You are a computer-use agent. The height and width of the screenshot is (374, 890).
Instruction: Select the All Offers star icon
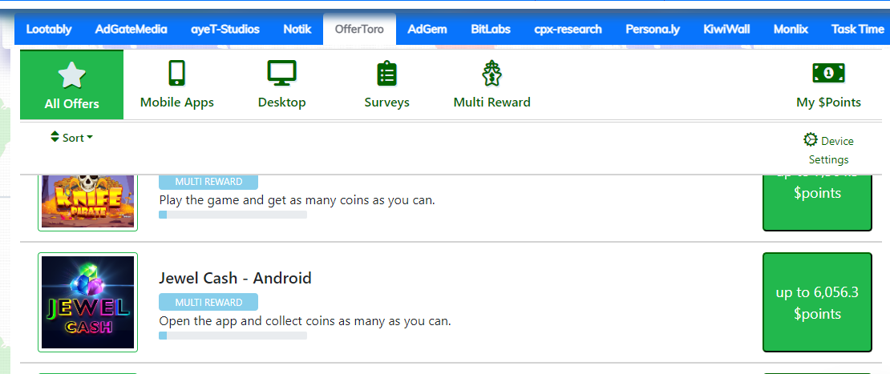click(x=72, y=75)
